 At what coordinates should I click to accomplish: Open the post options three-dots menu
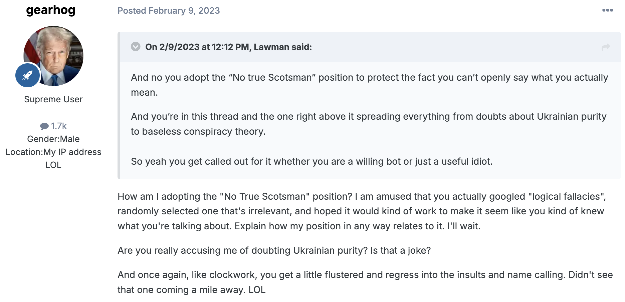(607, 10)
